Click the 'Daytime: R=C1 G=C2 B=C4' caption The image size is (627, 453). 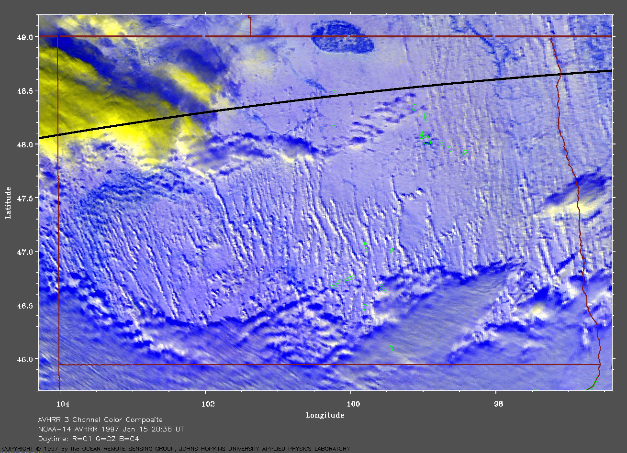[x=89, y=439]
